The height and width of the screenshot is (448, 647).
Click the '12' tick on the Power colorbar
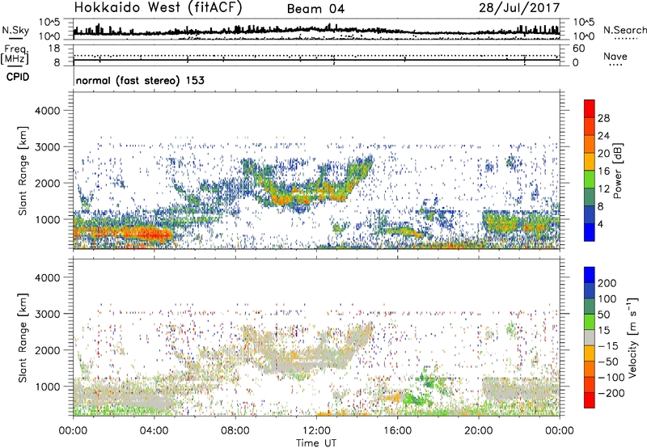(603, 189)
